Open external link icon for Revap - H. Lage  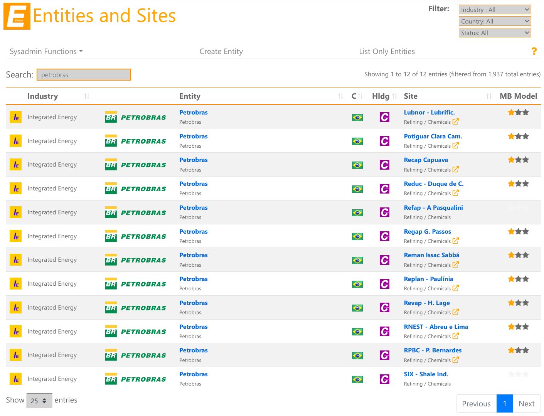coord(456,312)
